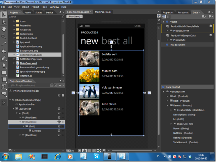Click annotations icon in artboard bar

pyautogui.click(x=104, y=150)
